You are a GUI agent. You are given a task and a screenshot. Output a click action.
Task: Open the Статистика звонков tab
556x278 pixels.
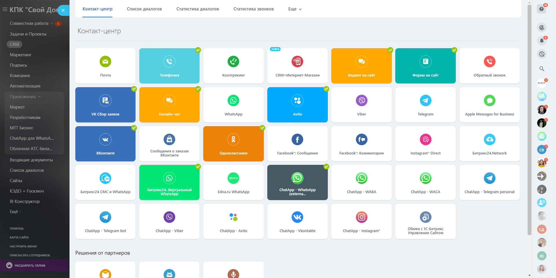tap(253, 9)
